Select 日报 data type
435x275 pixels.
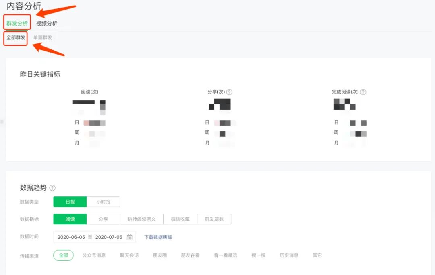tap(70, 202)
